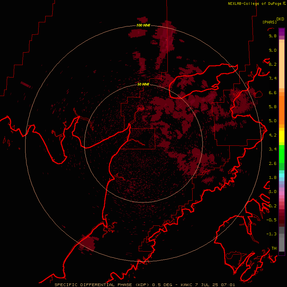Click the 100 NMI range ring label

click(x=143, y=25)
